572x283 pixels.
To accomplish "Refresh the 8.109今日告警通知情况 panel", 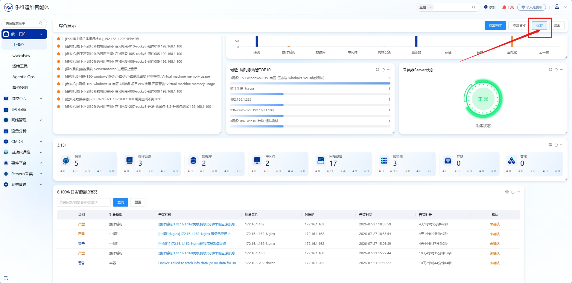I will click(x=513, y=192).
